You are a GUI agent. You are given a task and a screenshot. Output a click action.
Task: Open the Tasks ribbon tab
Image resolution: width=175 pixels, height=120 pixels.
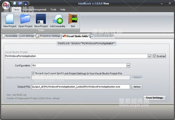click(16, 10)
